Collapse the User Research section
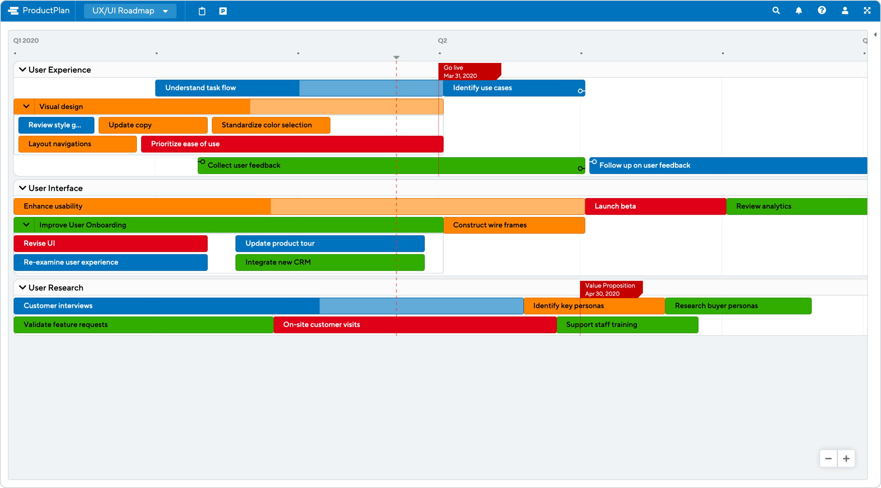This screenshot has height=488, width=881. [x=22, y=287]
